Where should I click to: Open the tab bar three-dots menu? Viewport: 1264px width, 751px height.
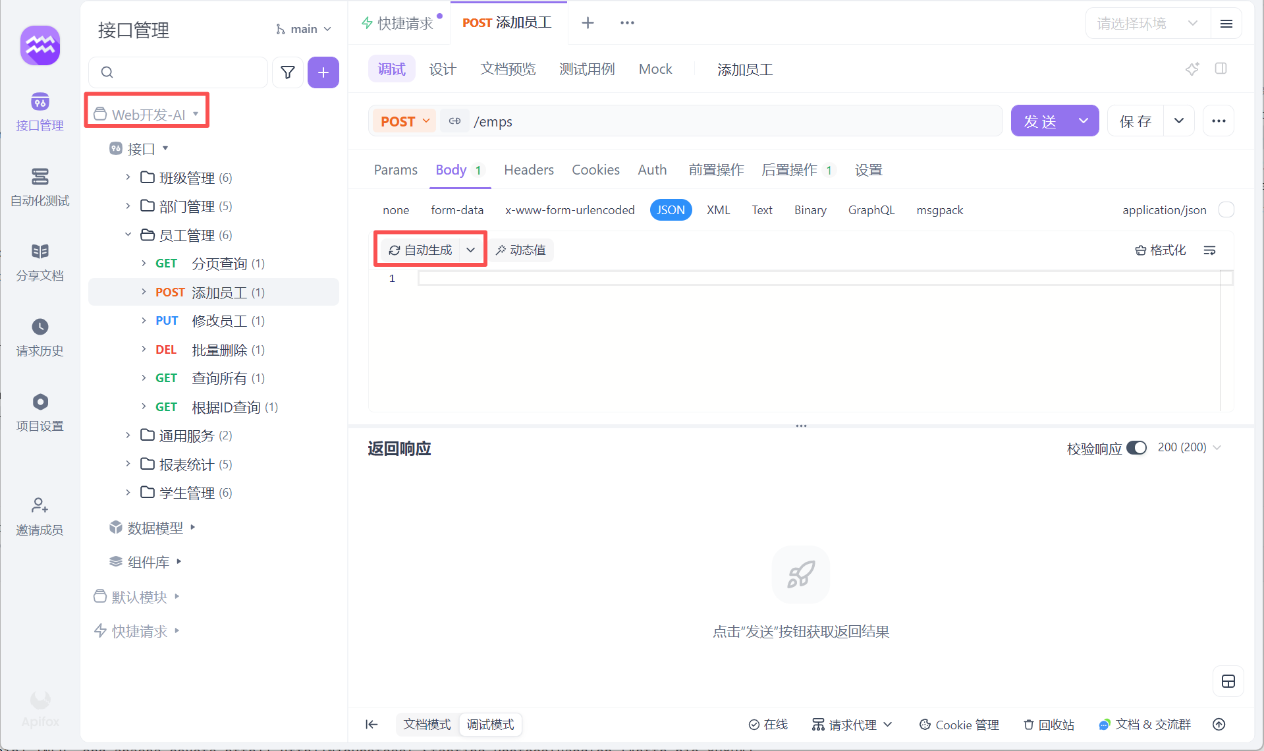627,23
